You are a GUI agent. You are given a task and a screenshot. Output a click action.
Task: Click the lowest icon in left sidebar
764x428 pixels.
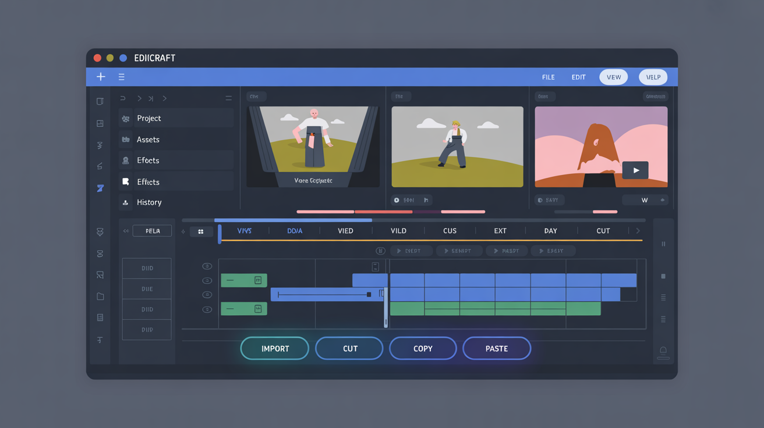(x=100, y=340)
